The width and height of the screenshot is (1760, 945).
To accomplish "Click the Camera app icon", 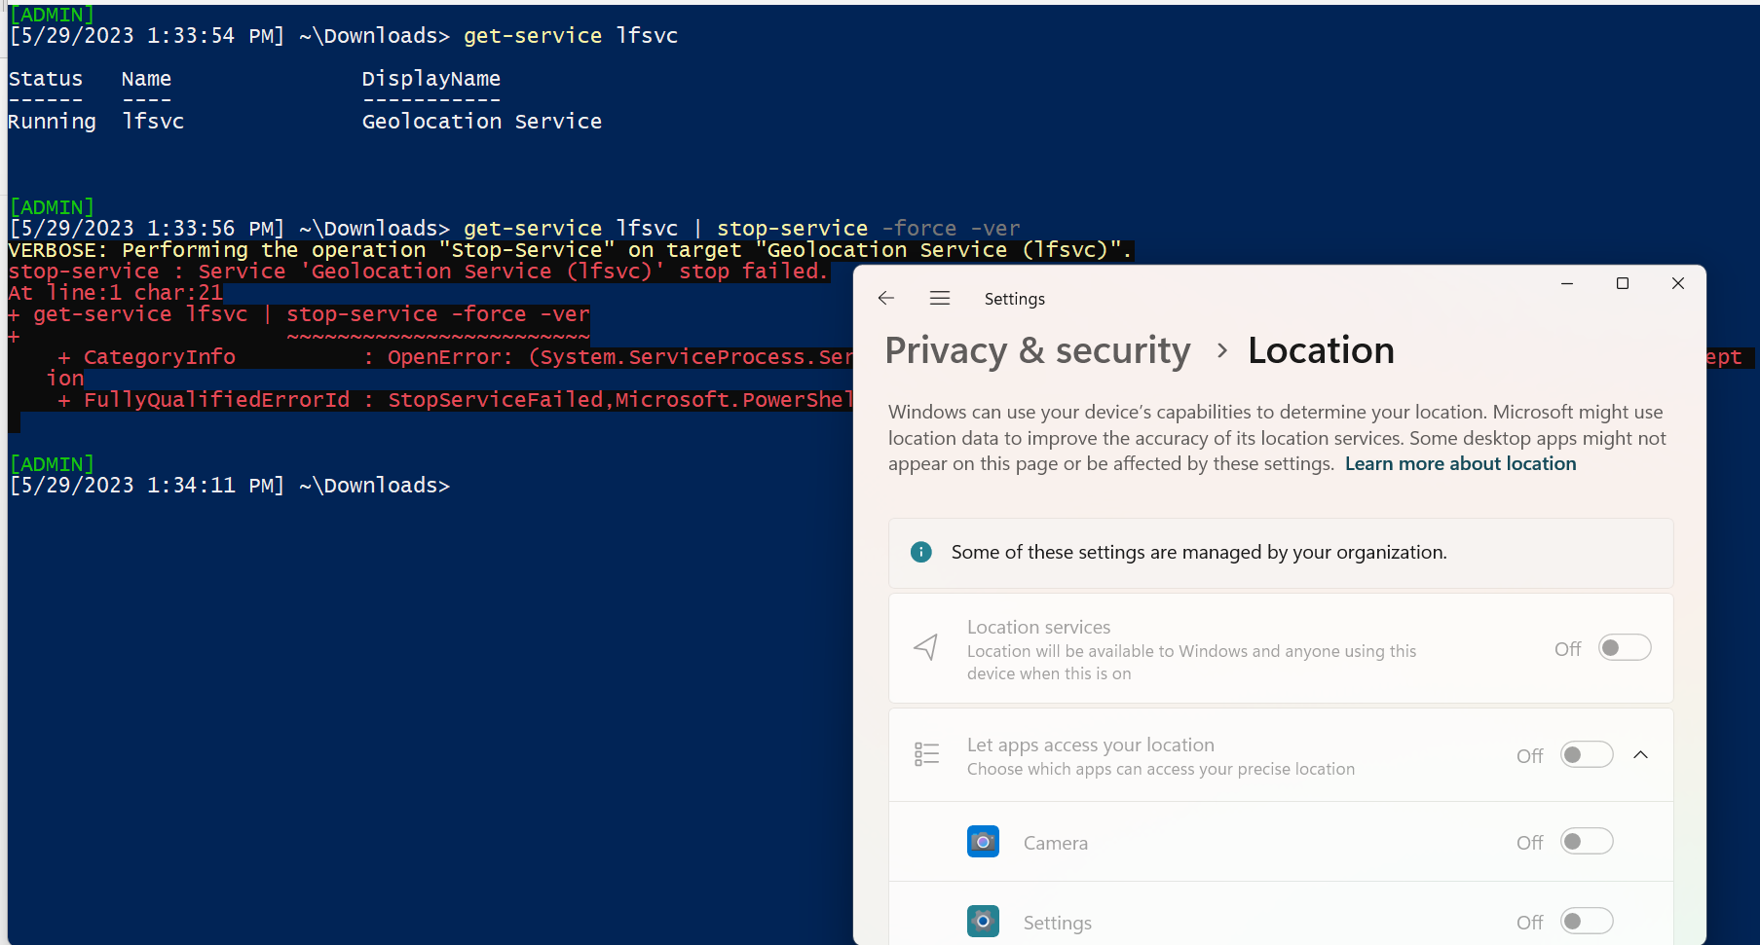I will pyautogui.click(x=983, y=842).
